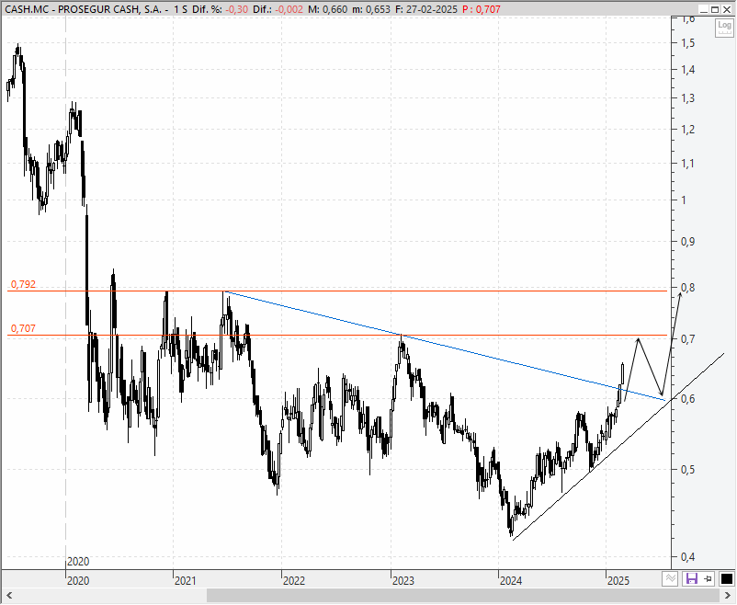Screen dimensions: 737x605
Task: Click the purple floppy-disk save icon
Action: point(692,579)
